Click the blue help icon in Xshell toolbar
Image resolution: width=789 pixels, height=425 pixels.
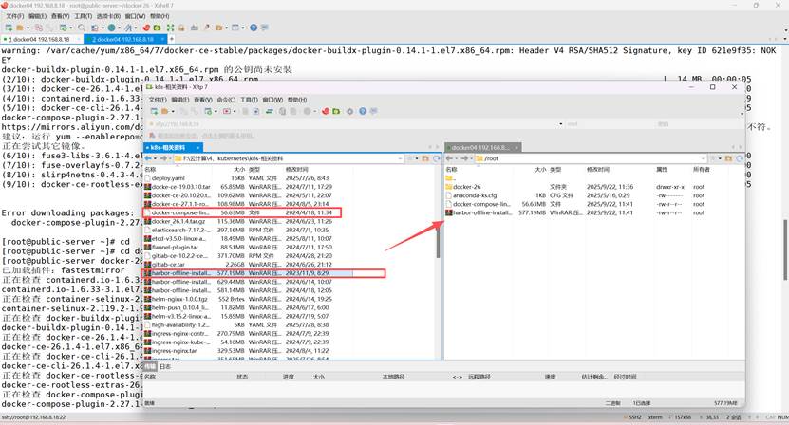click(254, 28)
